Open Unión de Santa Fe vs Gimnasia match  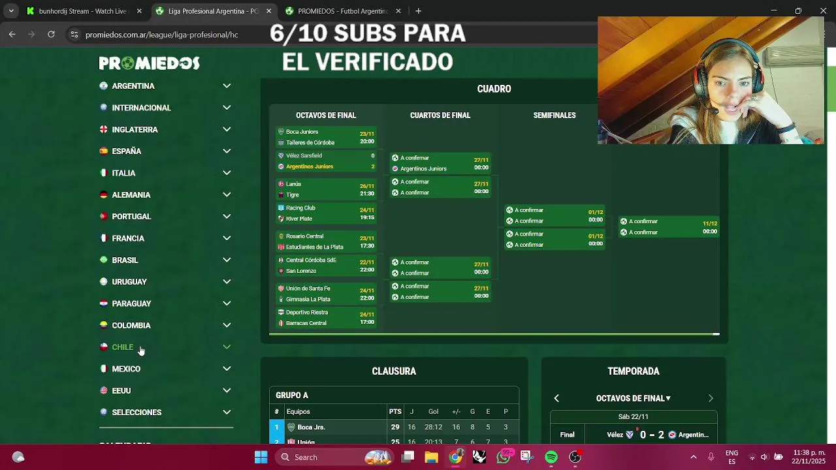coord(326,294)
